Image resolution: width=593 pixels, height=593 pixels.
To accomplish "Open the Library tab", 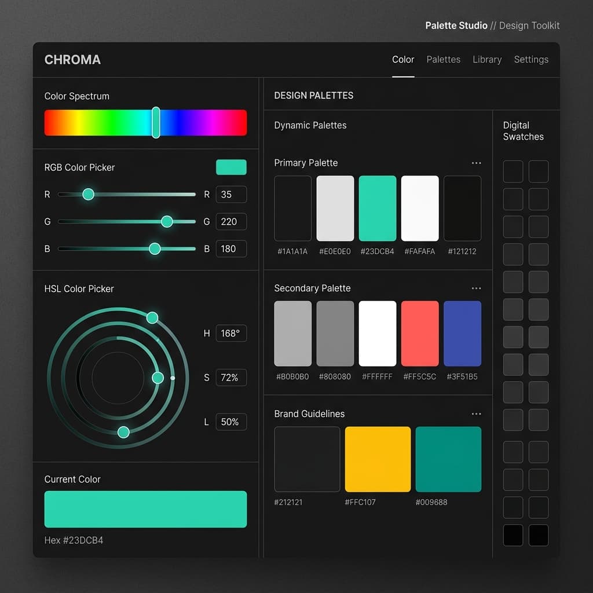I will click(x=486, y=60).
